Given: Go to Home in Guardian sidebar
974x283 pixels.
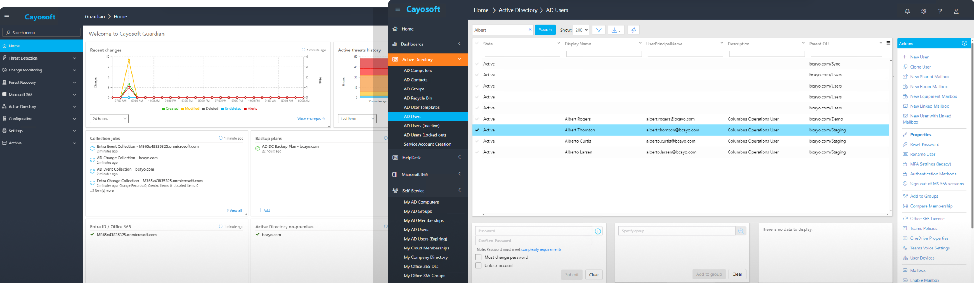Looking at the screenshot, I should [41, 46].
